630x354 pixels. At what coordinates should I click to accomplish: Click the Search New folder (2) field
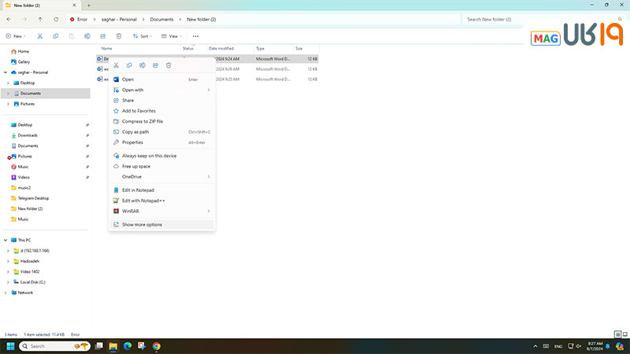pyautogui.click(x=520, y=19)
